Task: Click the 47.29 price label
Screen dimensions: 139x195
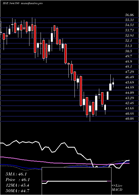Action: pyautogui.click(x=129, y=72)
